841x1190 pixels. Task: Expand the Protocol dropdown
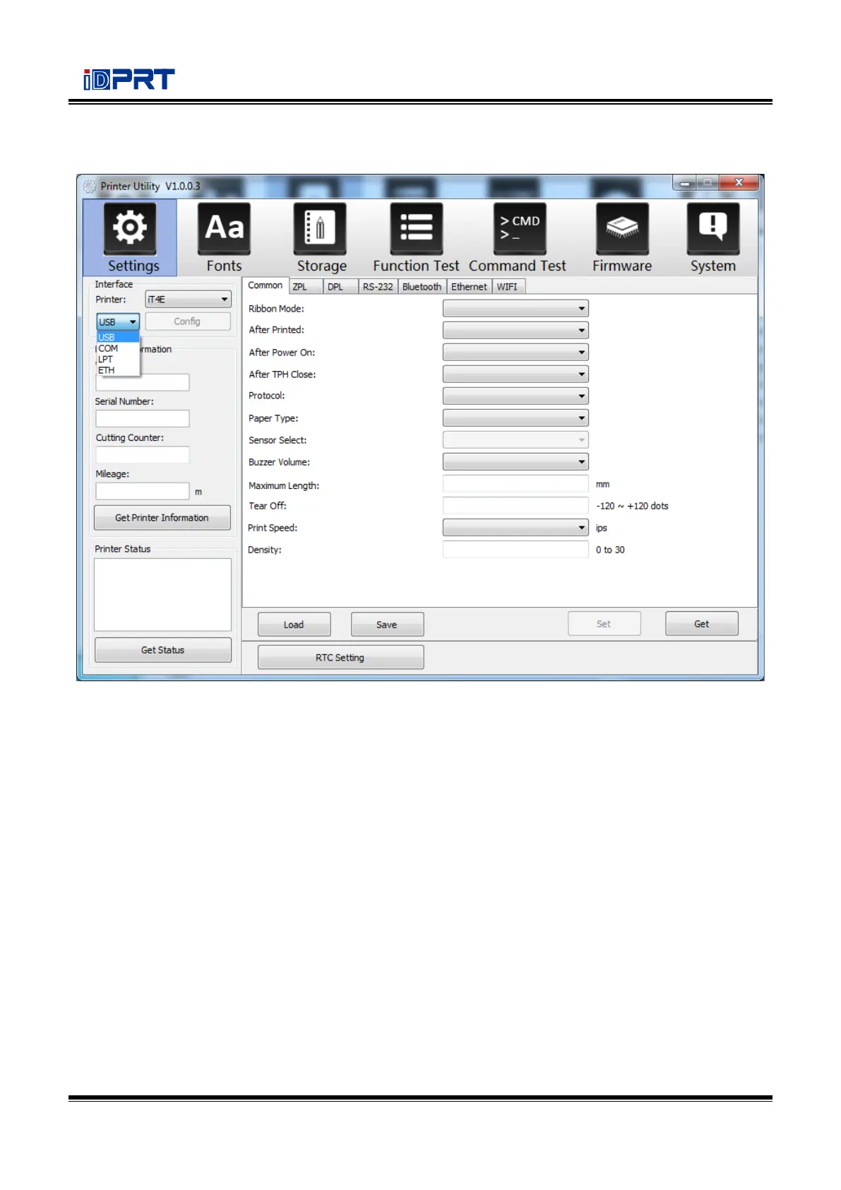515,396
